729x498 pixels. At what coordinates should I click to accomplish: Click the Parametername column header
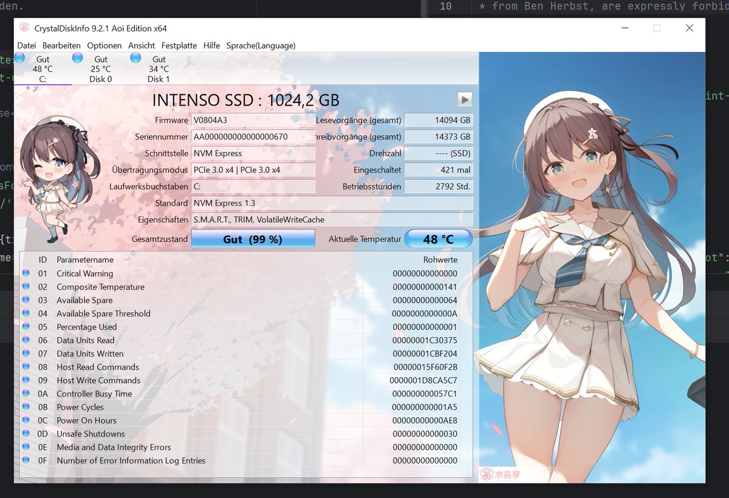(x=85, y=259)
